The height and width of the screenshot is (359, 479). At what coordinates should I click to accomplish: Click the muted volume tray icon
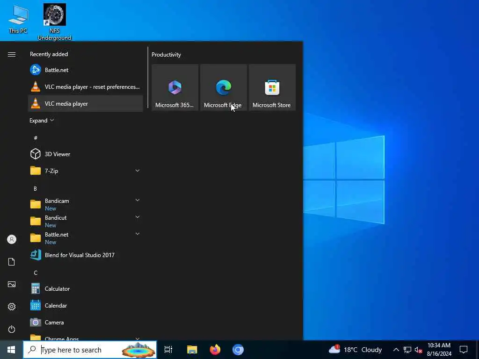418,350
